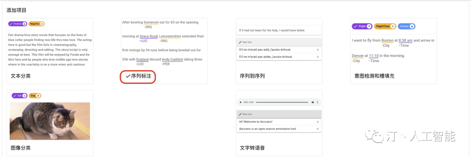Click the audio time readout '0:00 / 0:02'

[x=249, y=102]
